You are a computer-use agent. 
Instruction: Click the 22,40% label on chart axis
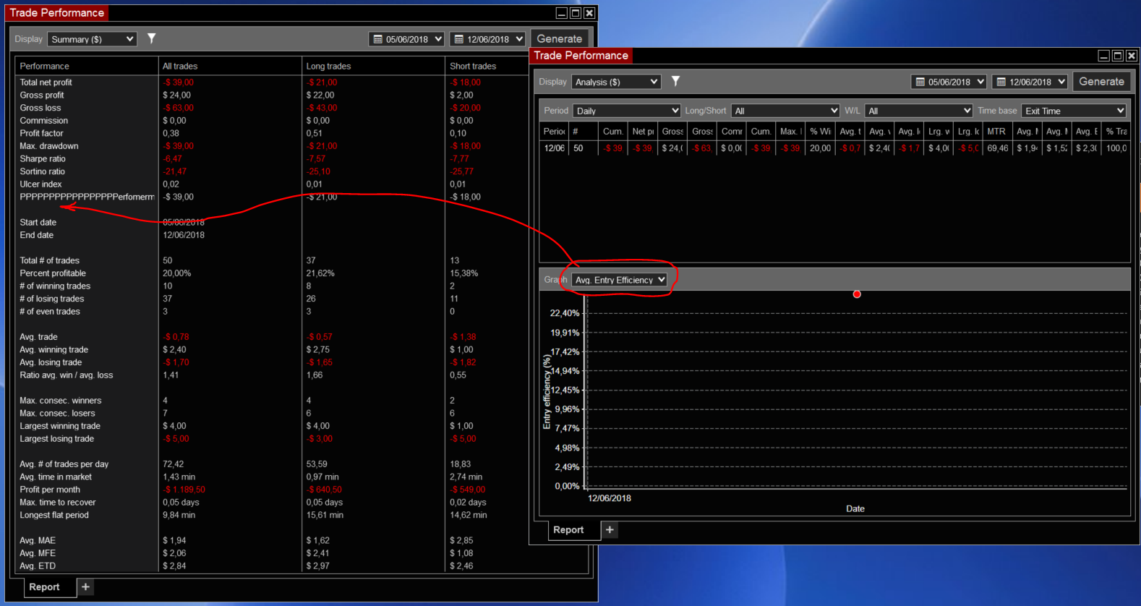click(x=565, y=313)
